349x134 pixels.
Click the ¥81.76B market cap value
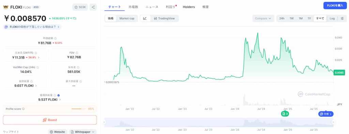click(45, 43)
